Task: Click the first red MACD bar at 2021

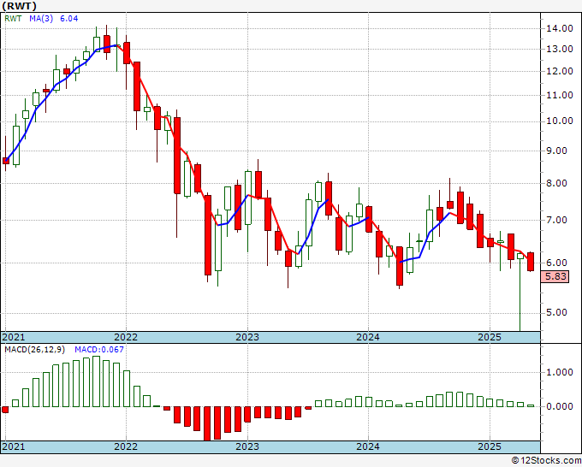Action: 5,410
